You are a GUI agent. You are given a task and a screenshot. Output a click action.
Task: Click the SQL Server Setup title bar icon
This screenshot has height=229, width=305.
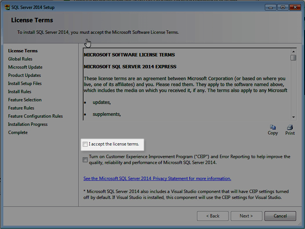click(x=8, y=7)
